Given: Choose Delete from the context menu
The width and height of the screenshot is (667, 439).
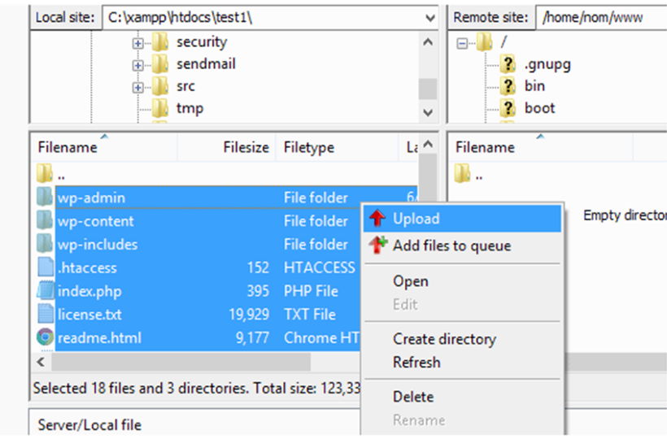Looking at the screenshot, I should [x=412, y=397].
